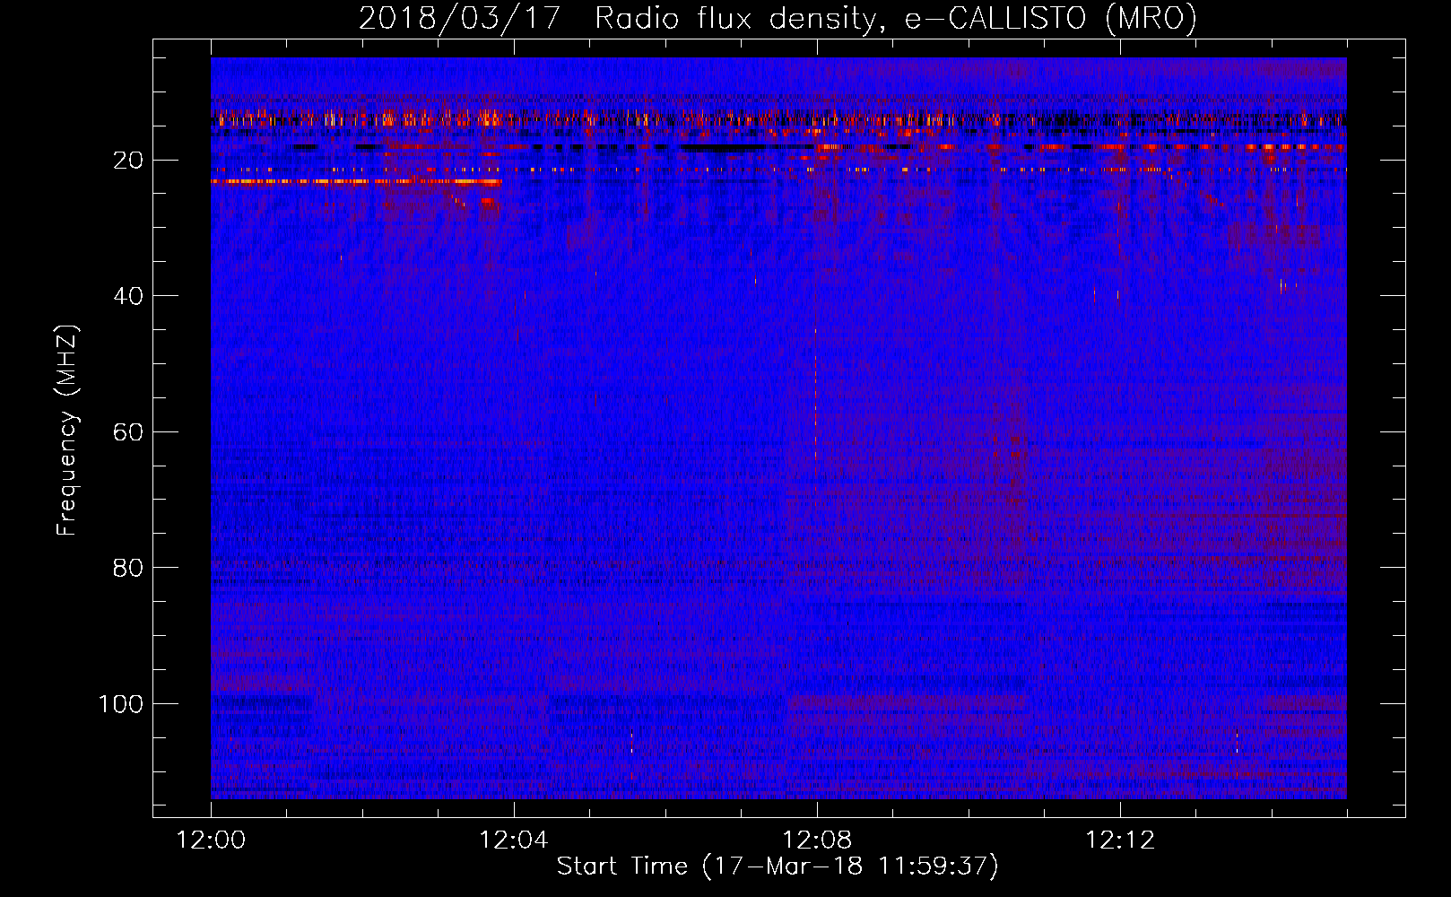Screen dimensions: 1451x897
Task: Click the plot title '2018/03/17 Radio flux density, e-CALLISTO (MRO)'
Action: (x=778, y=18)
